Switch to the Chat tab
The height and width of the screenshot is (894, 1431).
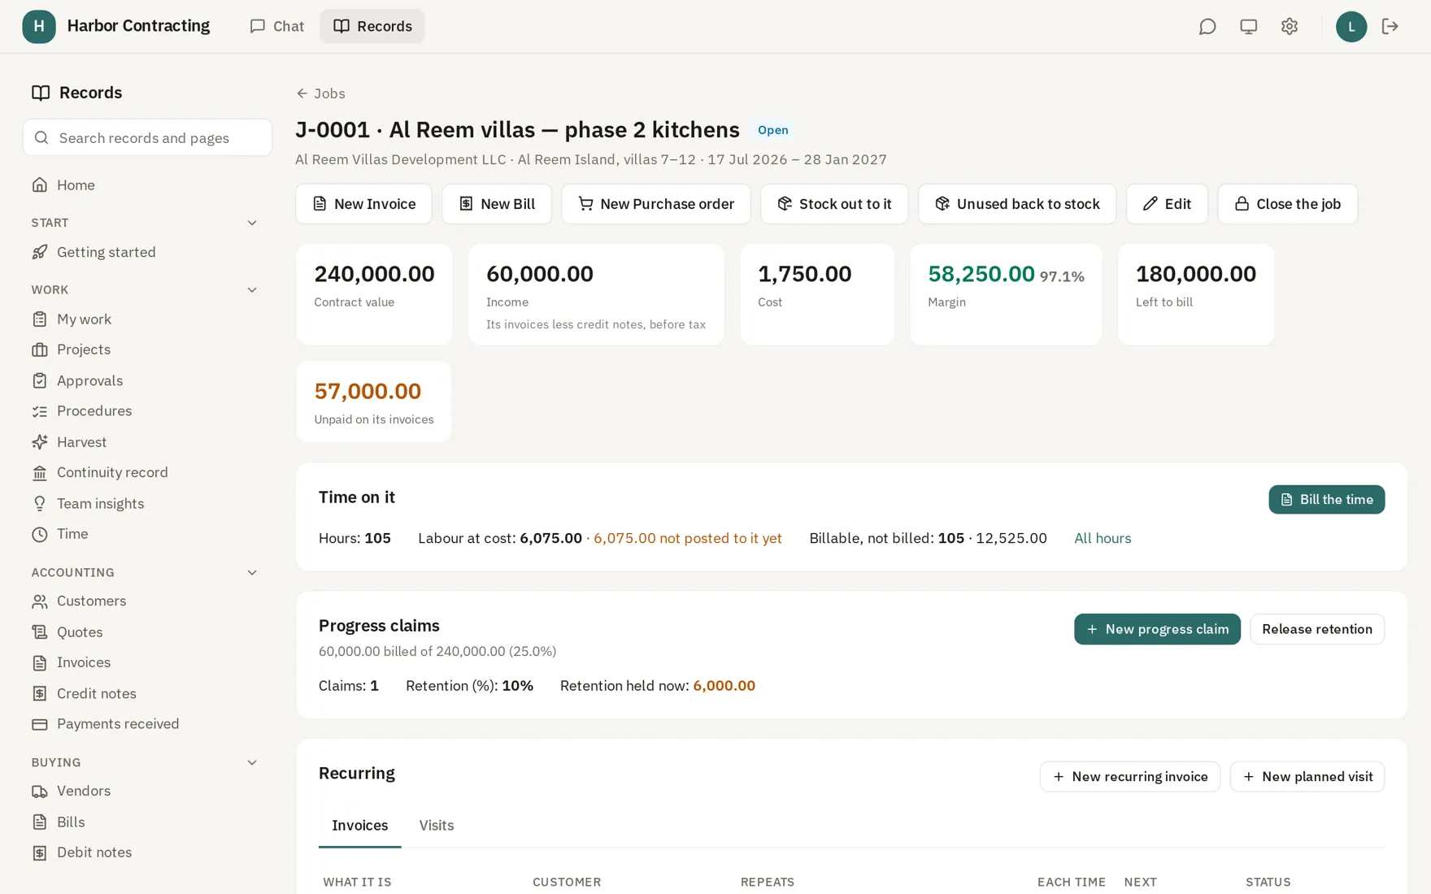[x=277, y=27]
